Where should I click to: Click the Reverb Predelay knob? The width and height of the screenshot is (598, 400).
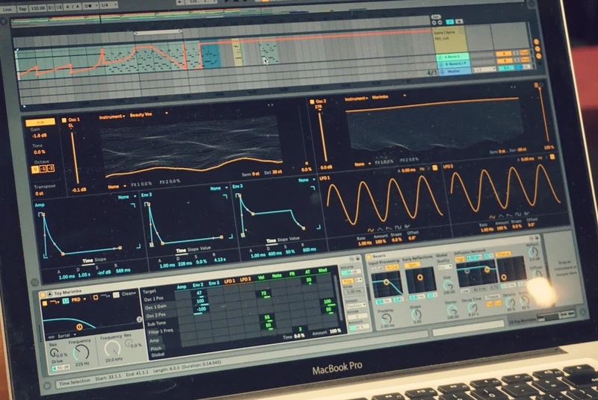(x=386, y=319)
